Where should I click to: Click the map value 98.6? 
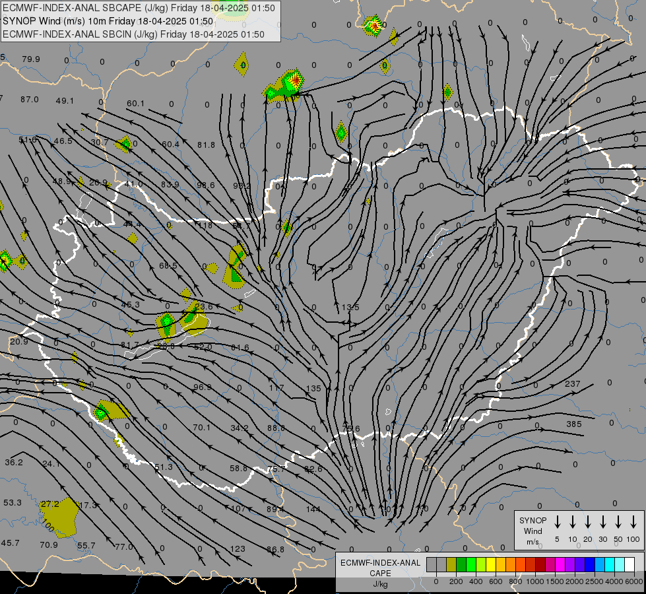(206, 185)
